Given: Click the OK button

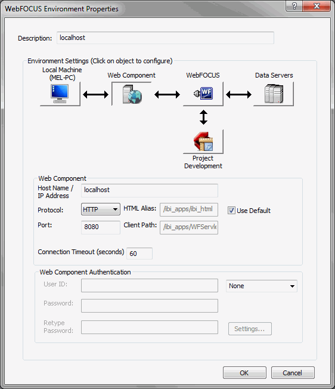Looking at the screenshot, I should [244, 373].
